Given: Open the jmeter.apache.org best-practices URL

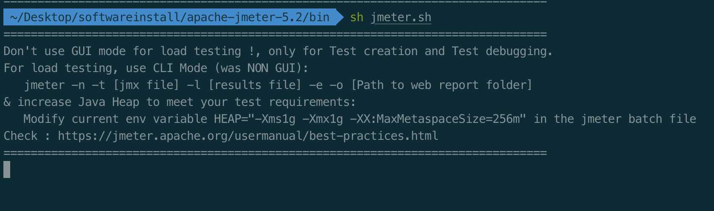Looking at the screenshot, I should 248,136.
